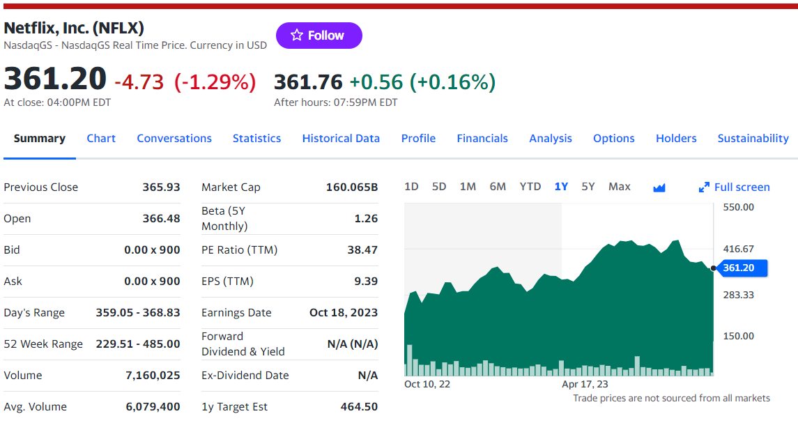Click the purple Follow button label
798x446 pixels.
pyautogui.click(x=325, y=36)
